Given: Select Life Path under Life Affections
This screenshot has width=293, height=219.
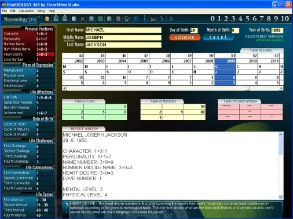Looking at the screenshot, I should 28,97.
